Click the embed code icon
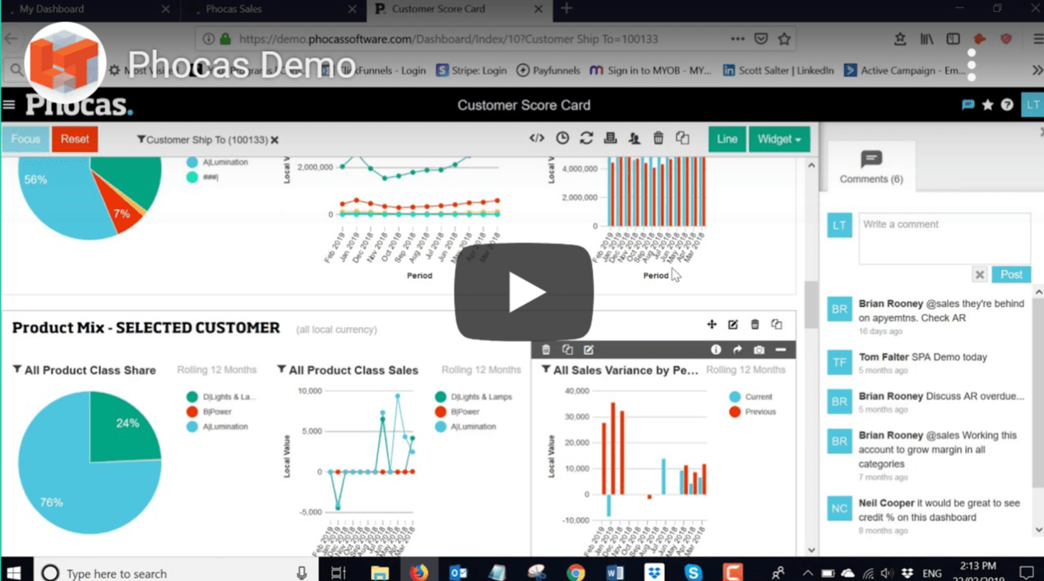This screenshot has height=581, width=1044. (x=537, y=138)
